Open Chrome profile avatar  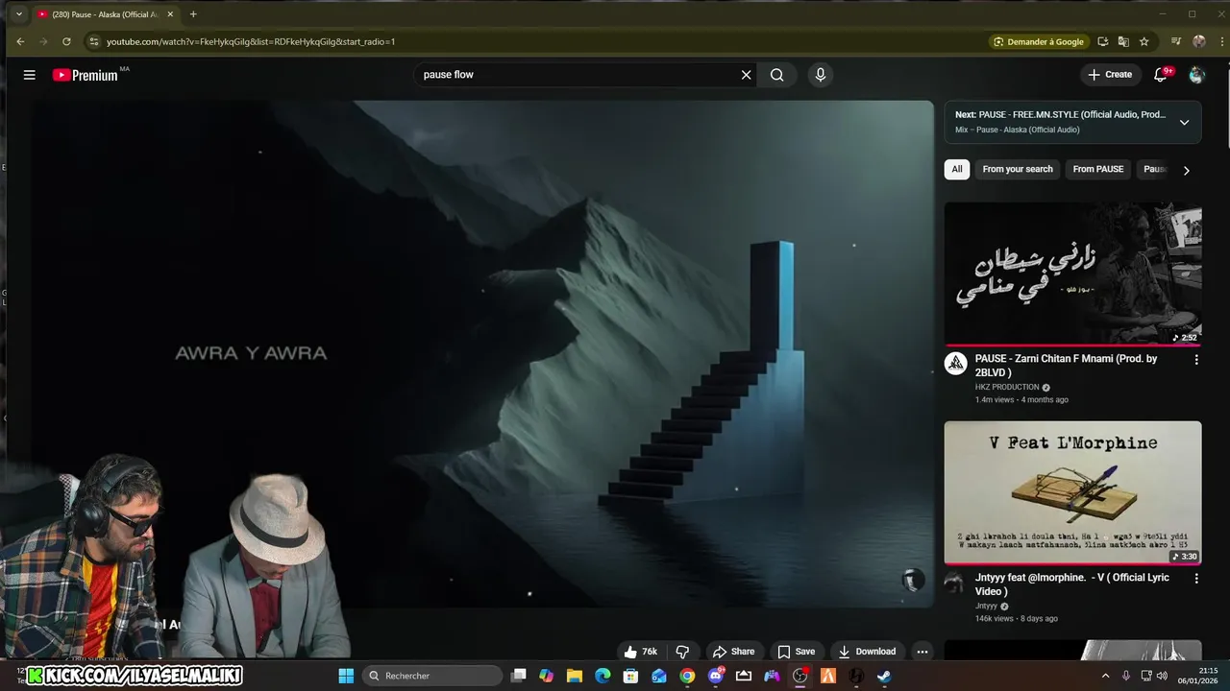coord(1199,41)
